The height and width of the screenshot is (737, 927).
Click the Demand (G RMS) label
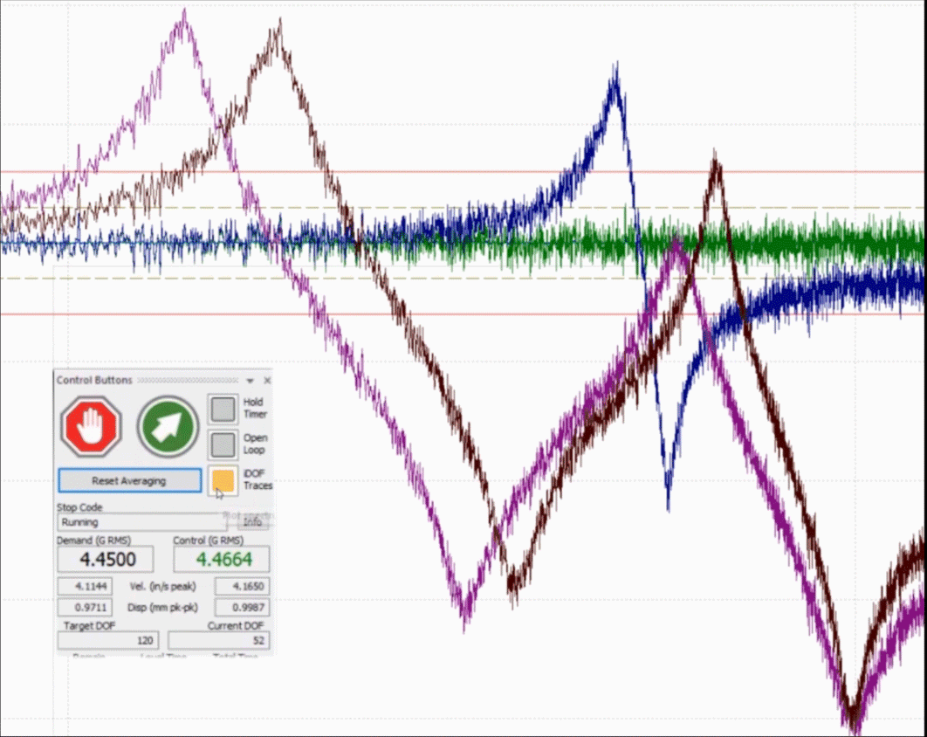[94, 540]
